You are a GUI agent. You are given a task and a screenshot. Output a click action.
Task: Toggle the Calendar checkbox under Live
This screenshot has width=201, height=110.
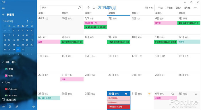pyautogui.click(x=6, y=89)
